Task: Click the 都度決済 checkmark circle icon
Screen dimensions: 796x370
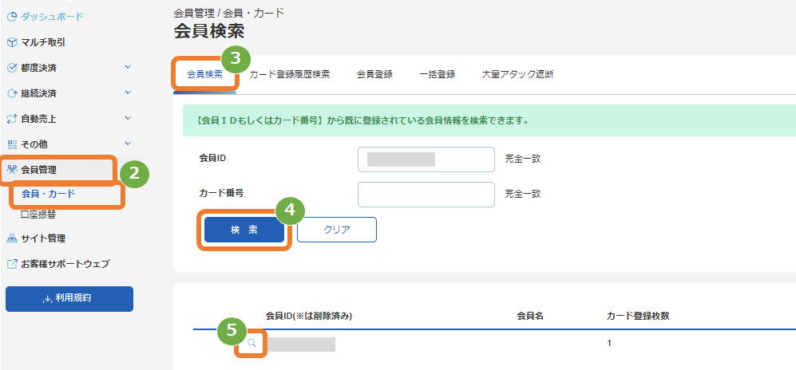Action: 13,68
